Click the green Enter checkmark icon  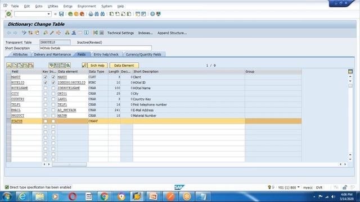pyautogui.click(x=9, y=14)
